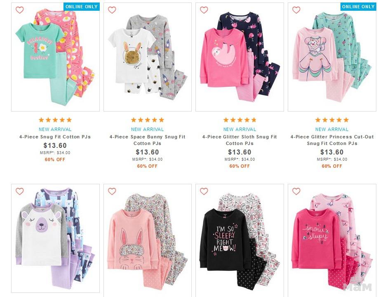Viewport: 378px width, 297px height.
Task: Click star rating under Glitter Sloth PJs
Action: point(239,120)
